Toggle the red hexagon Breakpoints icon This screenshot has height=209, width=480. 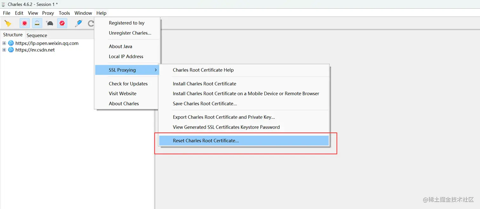pyautogui.click(x=62, y=23)
